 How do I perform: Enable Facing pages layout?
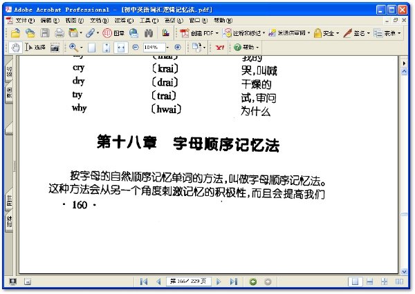[399, 282]
